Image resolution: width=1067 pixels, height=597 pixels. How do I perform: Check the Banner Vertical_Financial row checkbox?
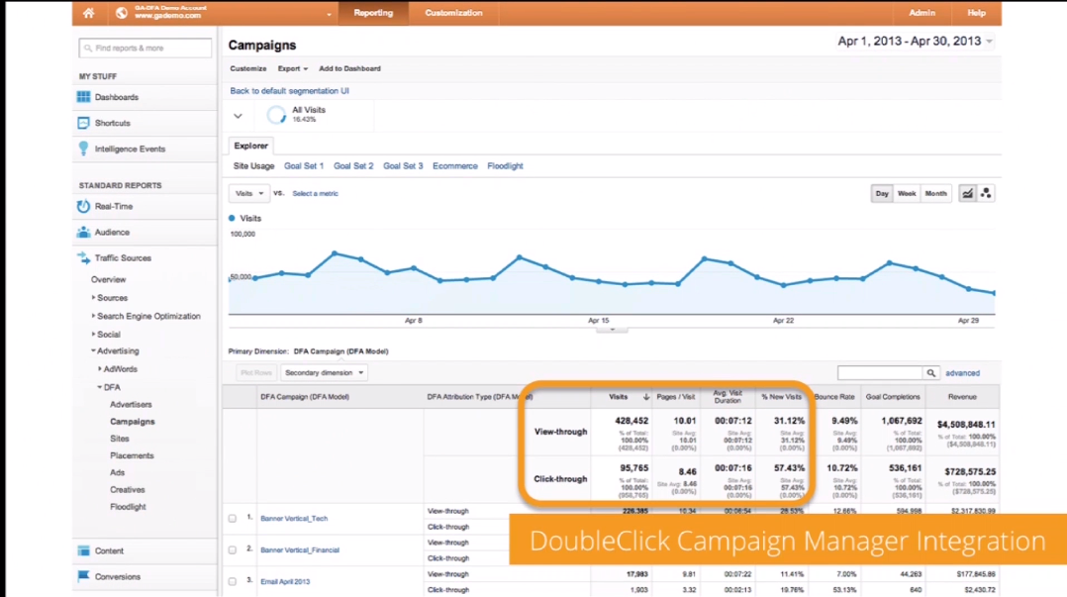[233, 549]
